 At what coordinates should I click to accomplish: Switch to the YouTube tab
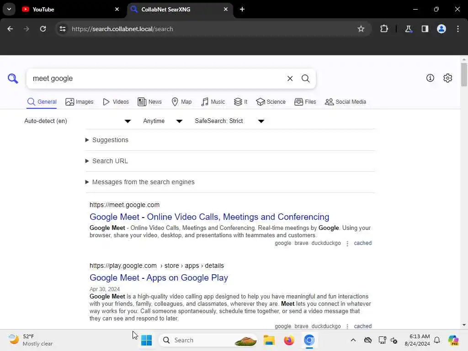(x=71, y=9)
